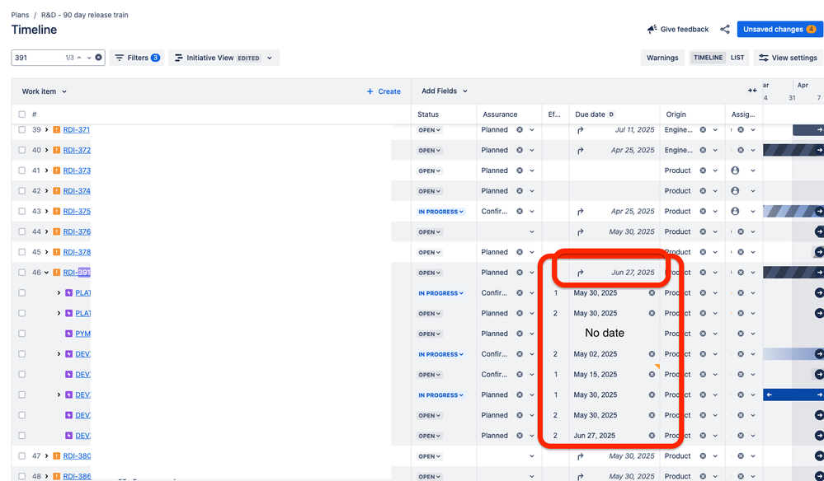Viewport: 824px width, 481px height.
Task: Toggle the select-all checkbox in the header
Action: point(21,114)
